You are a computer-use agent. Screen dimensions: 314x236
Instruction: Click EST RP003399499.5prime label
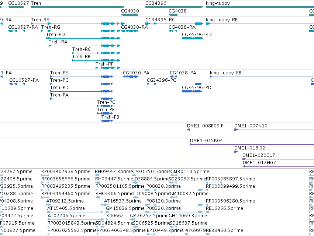pyautogui.click(x=230, y=186)
